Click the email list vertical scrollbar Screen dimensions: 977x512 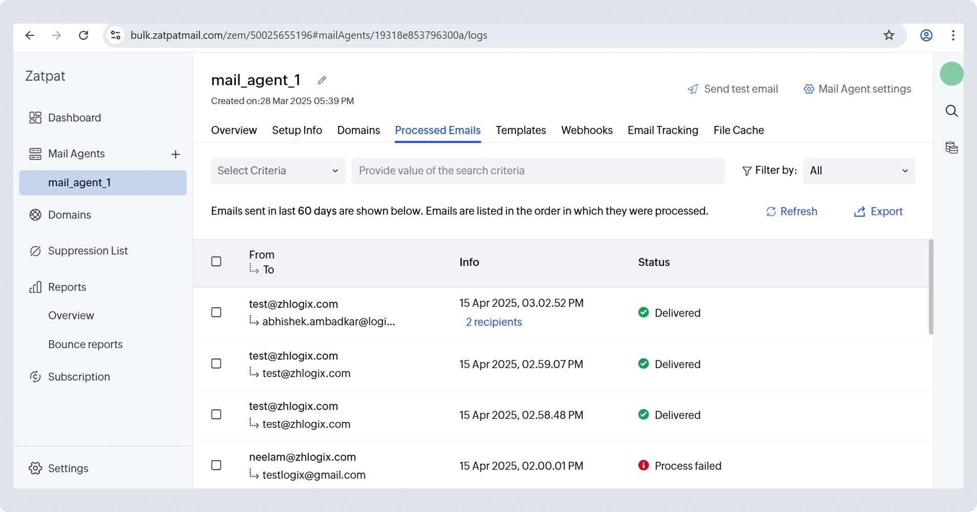(x=931, y=287)
